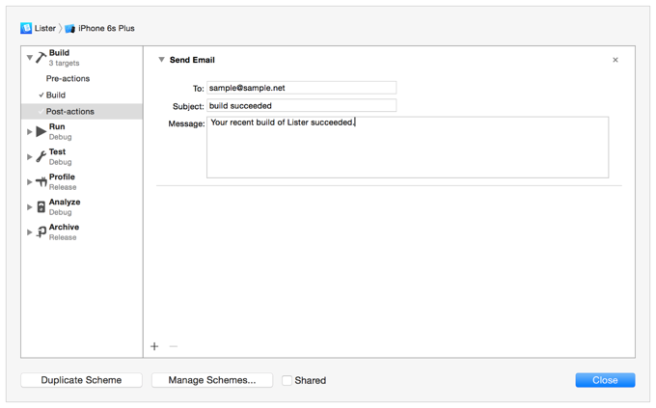
Task: Delete the Send Email action with X
Action: (615, 60)
